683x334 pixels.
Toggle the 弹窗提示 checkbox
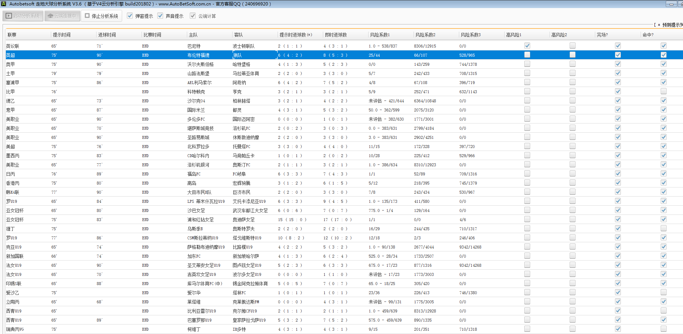tap(130, 16)
